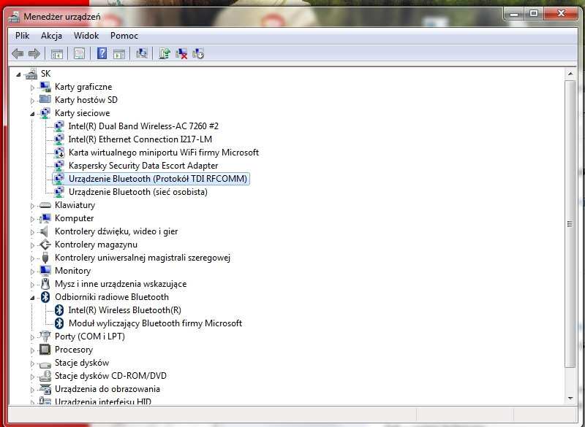585x427 pixels.
Task: Click the Komputer category icon
Action: 45,218
